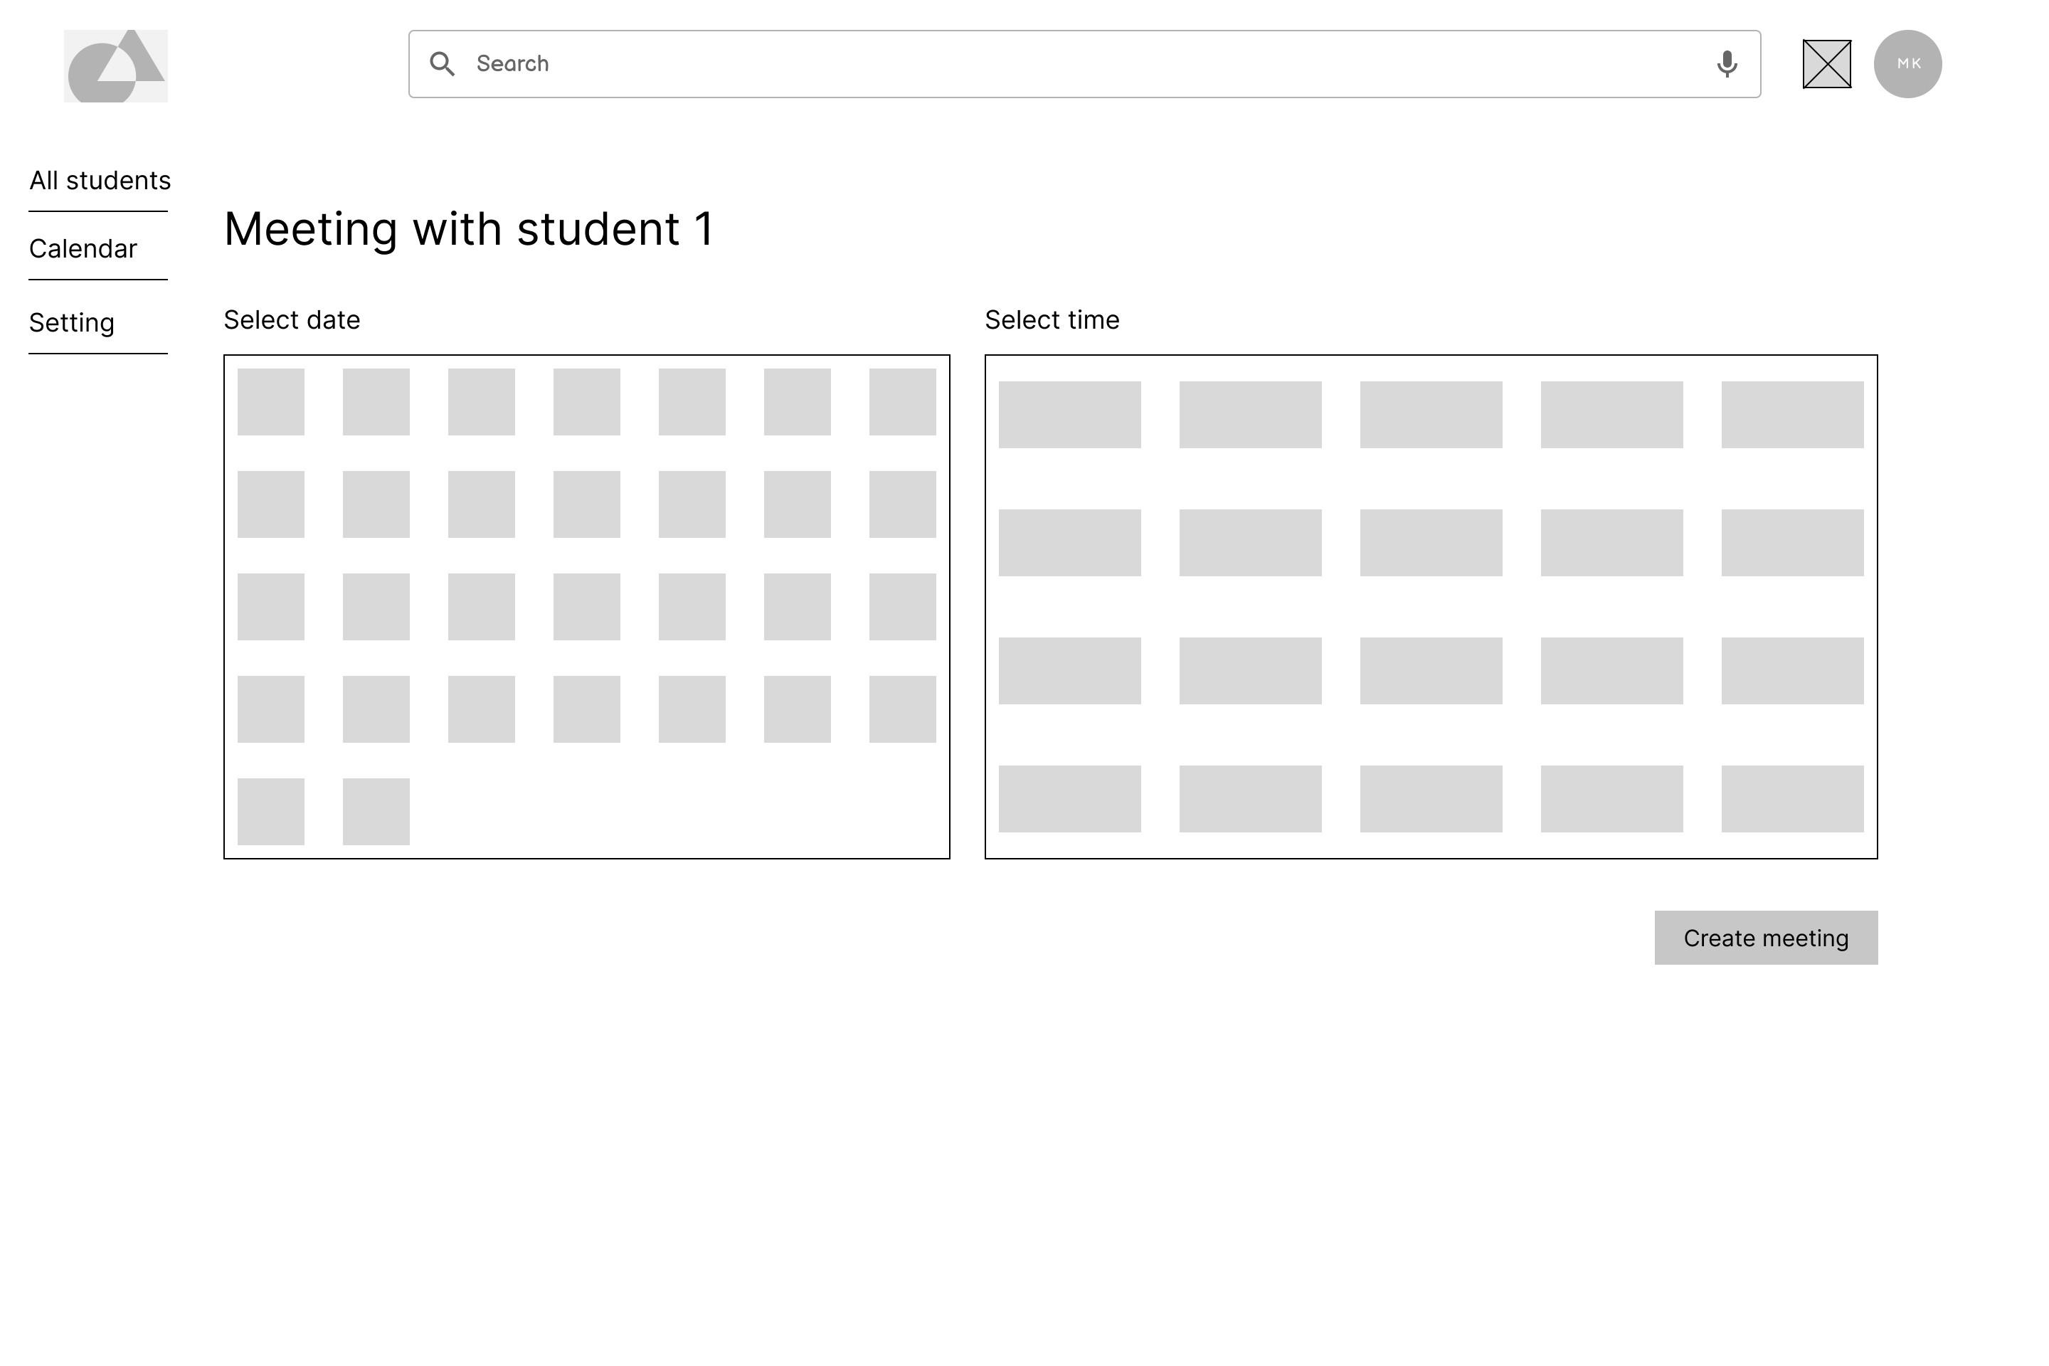Select the first cell in last date row
Image resolution: width=2049 pixels, height=1366 pixels.
coord(271,811)
